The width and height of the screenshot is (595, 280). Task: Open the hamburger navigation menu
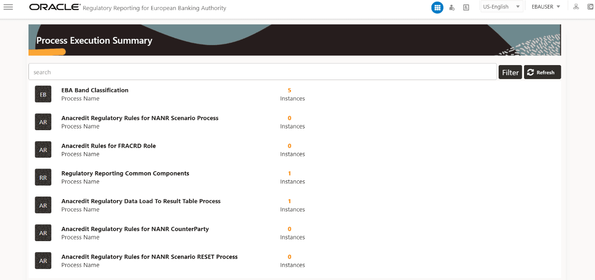point(8,7)
